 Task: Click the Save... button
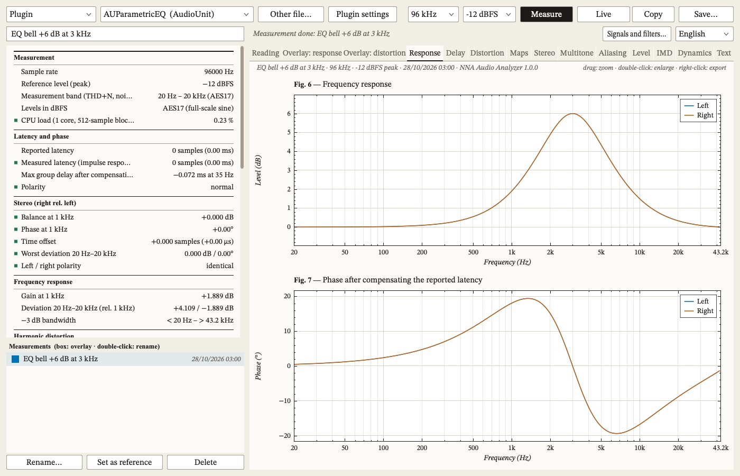tap(706, 14)
